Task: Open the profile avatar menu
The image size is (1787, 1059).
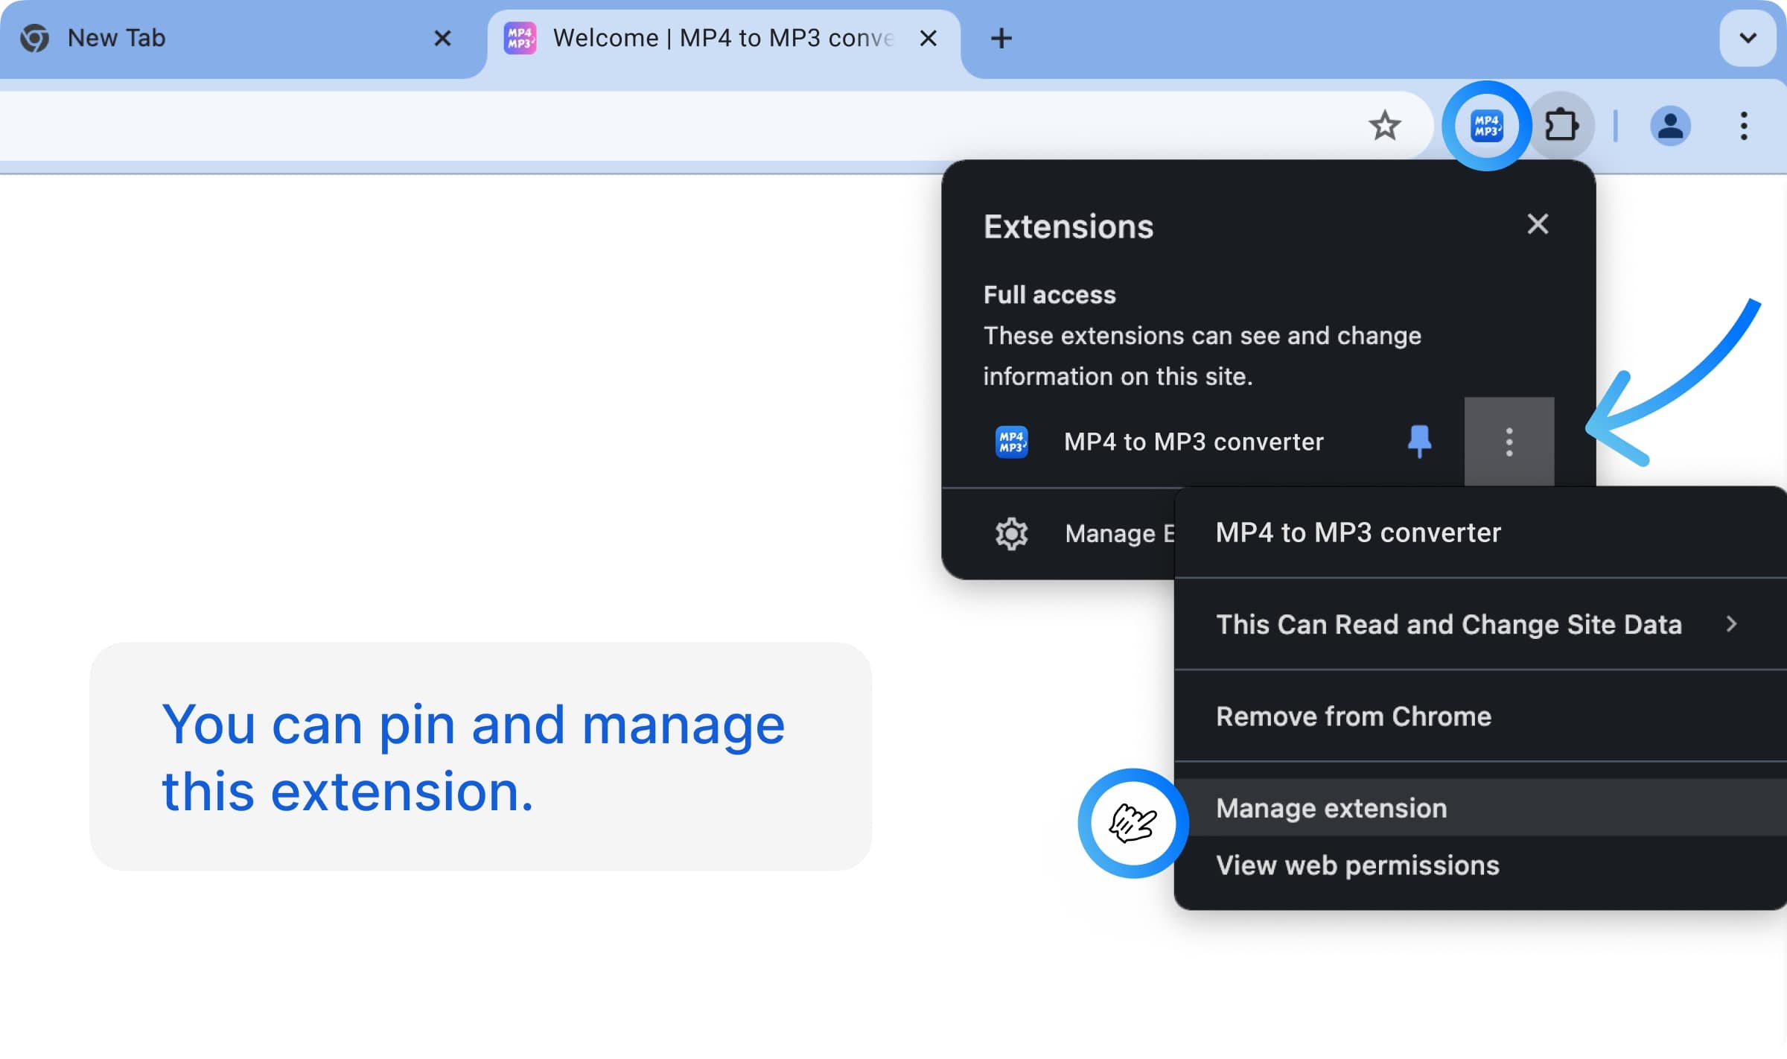Action: pyautogui.click(x=1670, y=125)
